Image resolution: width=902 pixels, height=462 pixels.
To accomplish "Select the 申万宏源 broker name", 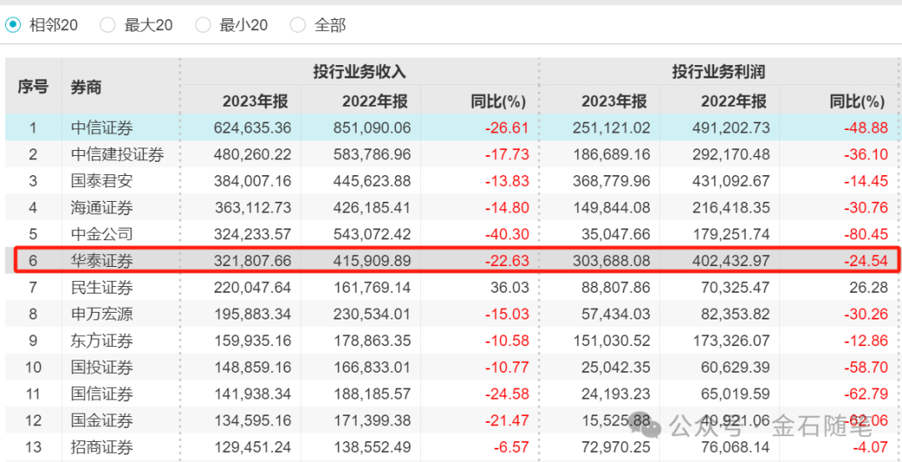I will tap(102, 314).
